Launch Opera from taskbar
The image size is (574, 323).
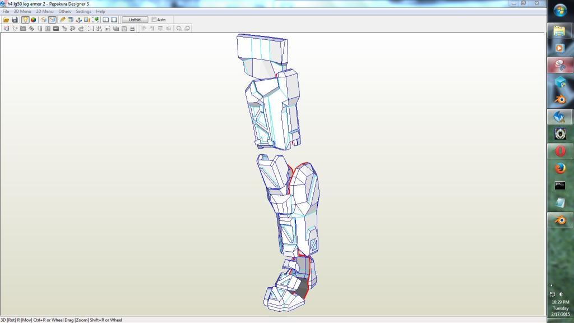click(x=560, y=151)
